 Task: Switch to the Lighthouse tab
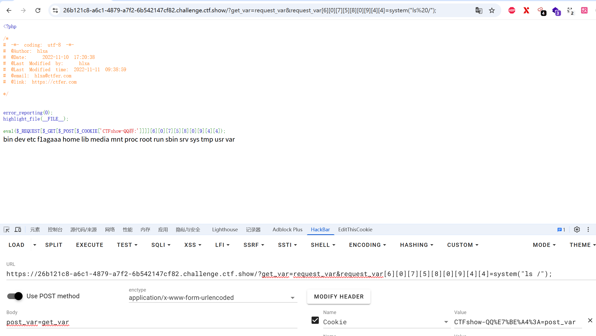tap(225, 229)
